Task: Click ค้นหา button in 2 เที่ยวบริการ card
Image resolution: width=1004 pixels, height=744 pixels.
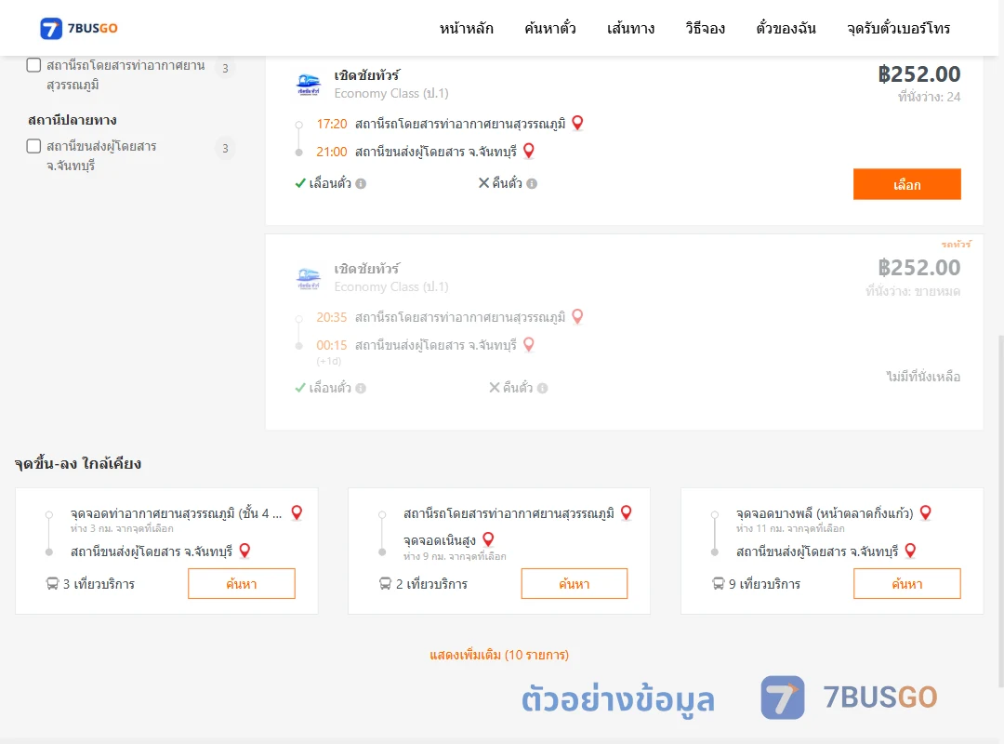Action: tap(575, 584)
